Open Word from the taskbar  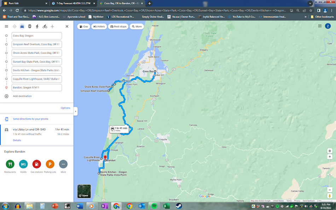pyautogui.click(x=80, y=206)
